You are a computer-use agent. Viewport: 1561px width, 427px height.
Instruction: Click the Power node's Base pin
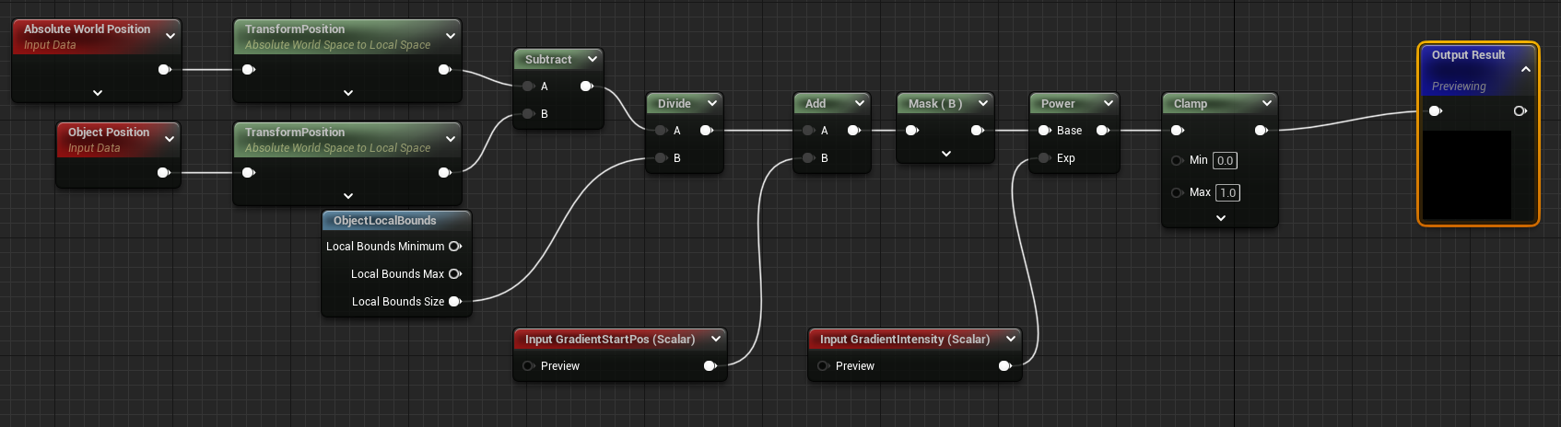coord(1044,131)
